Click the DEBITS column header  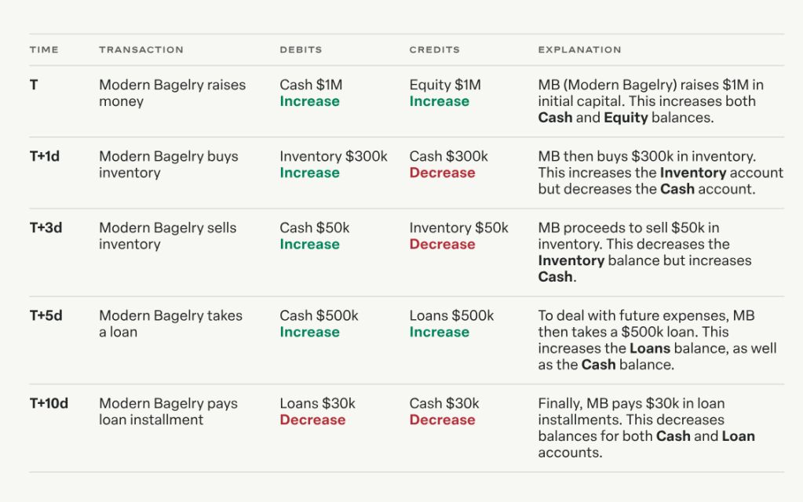coord(301,49)
